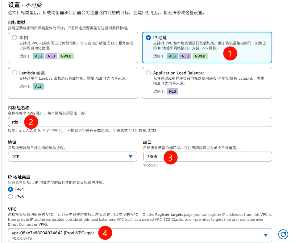This screenshot has height=243, width=295.
Task: Click the ALB badge in the 实例 card
Action: click(x=38, y=56)
